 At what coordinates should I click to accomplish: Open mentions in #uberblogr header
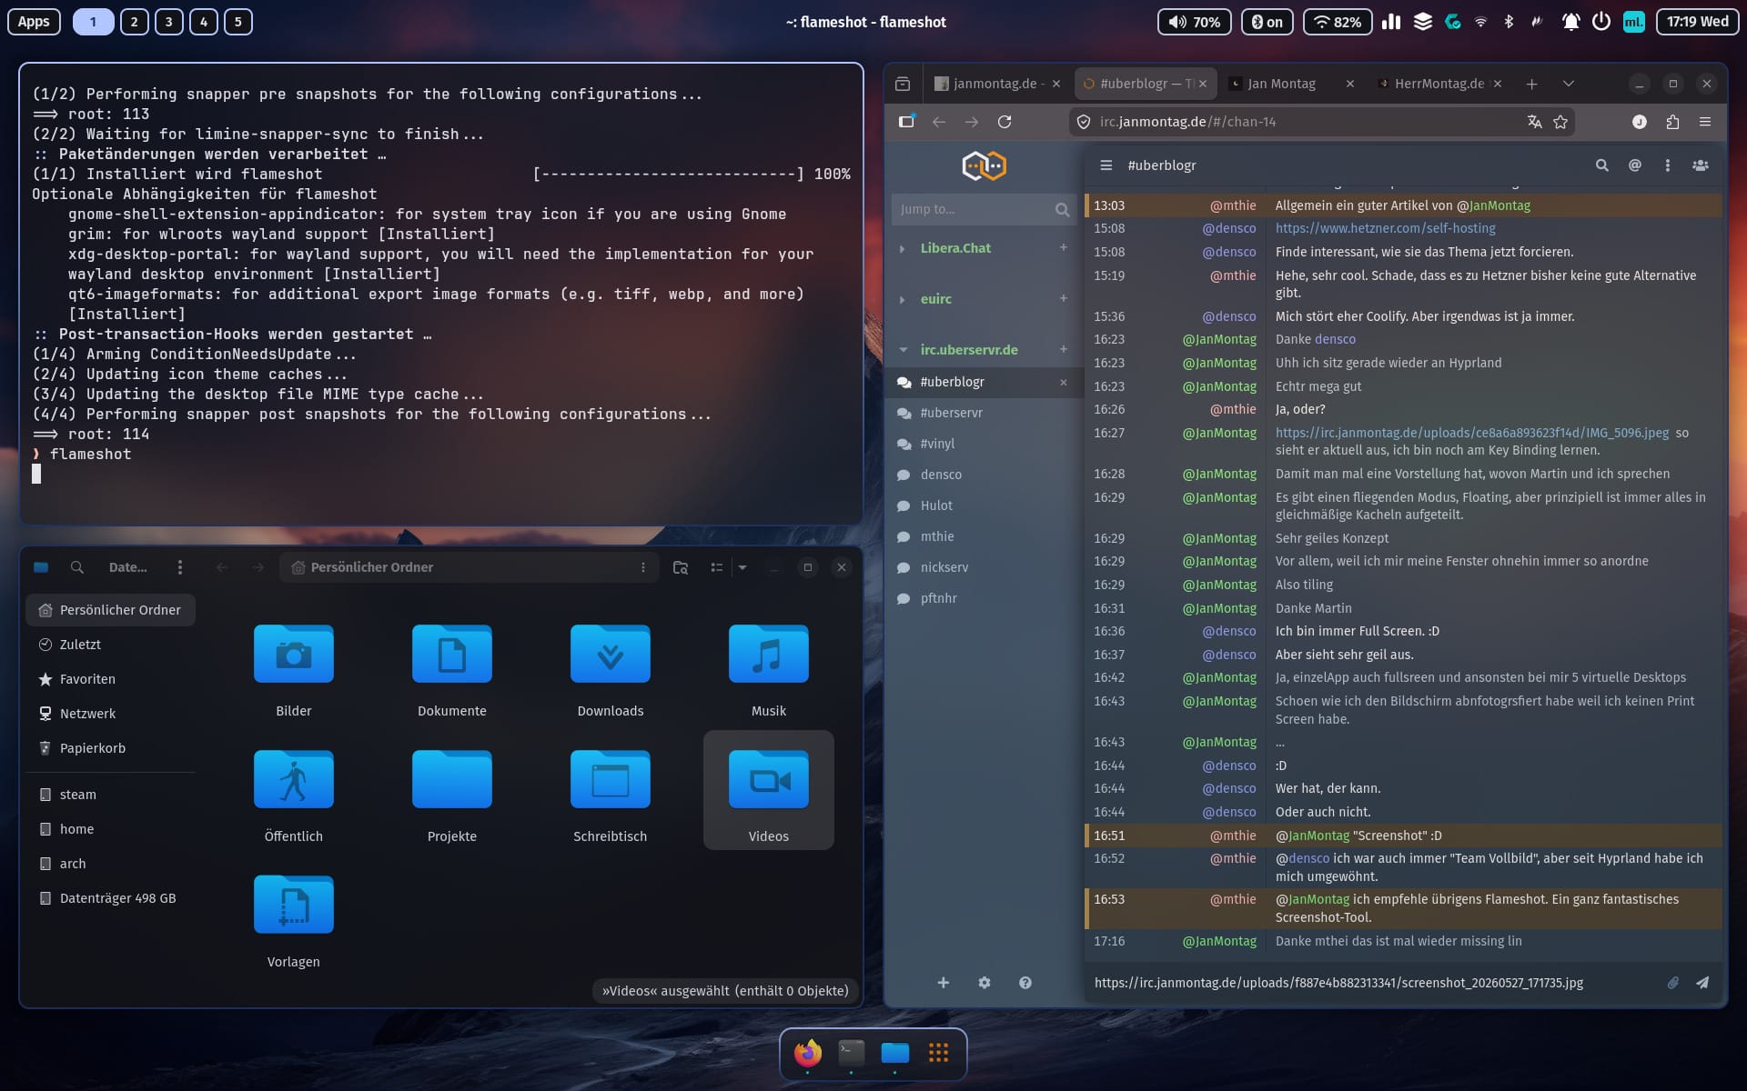tap(1635, 165)
